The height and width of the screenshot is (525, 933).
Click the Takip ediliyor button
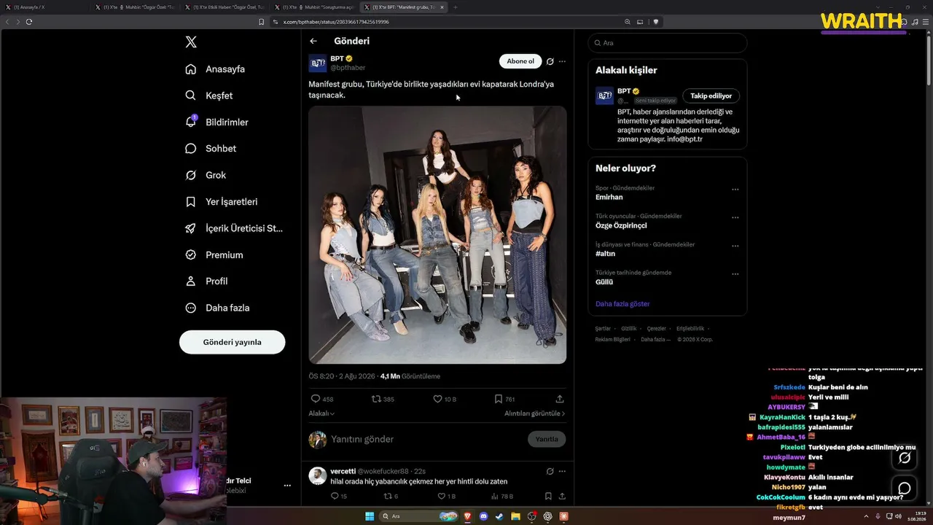[x=711, y=96]
